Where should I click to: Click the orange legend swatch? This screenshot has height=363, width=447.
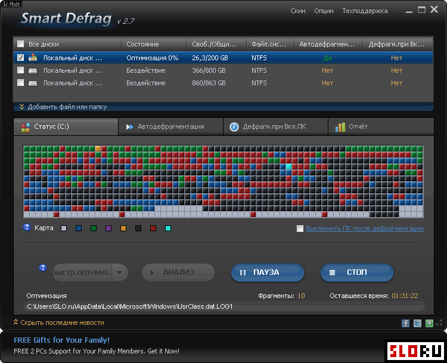[x=123, y=228]
